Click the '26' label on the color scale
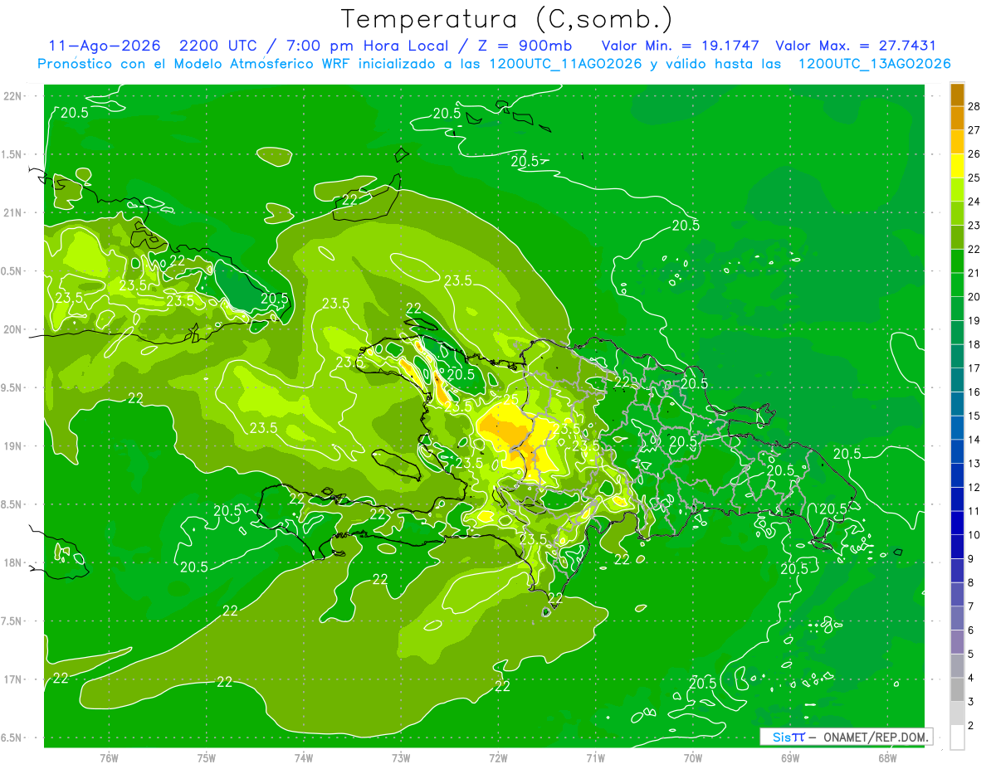Screen dimensions: 996x769 tap(974, 153)
